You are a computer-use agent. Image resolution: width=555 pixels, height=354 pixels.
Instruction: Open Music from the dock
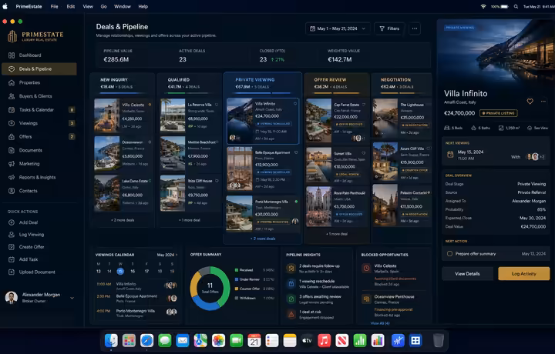point(325,340)
